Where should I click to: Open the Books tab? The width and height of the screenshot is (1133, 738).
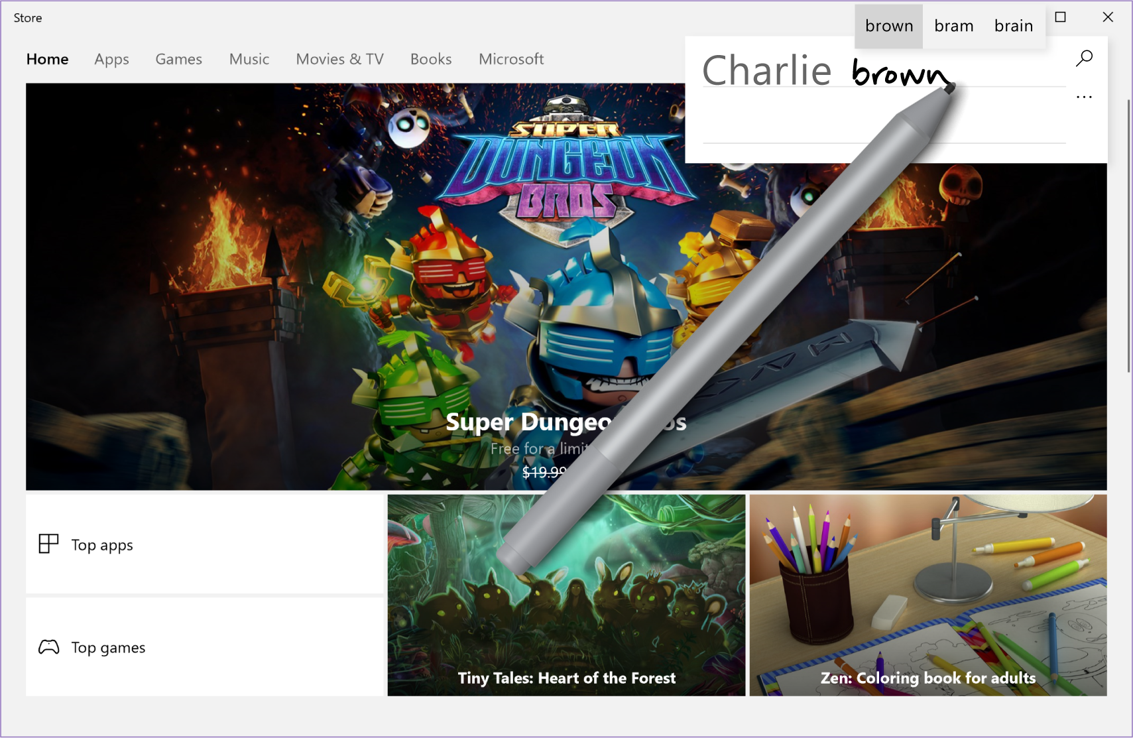point(431,59)
